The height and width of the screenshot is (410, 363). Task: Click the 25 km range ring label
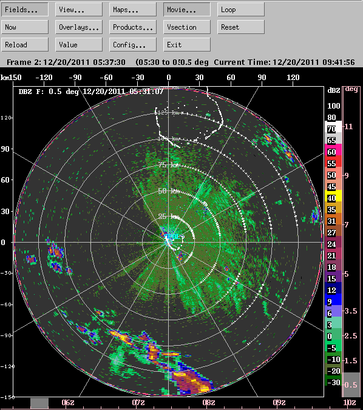tap(169, 217)
